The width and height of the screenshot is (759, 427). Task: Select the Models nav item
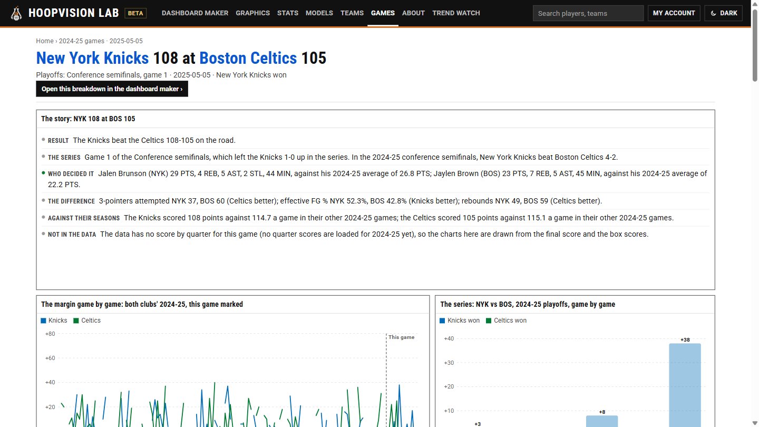[319, 13]
